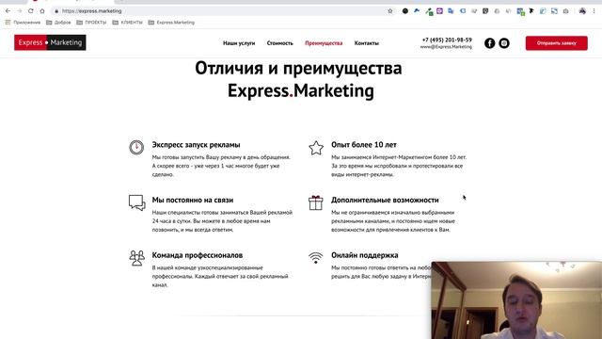Viewport: 602px width, 339px height.
Task: Click the wifi icon beside Онлайн поддержка
Action: pos(316,257)
